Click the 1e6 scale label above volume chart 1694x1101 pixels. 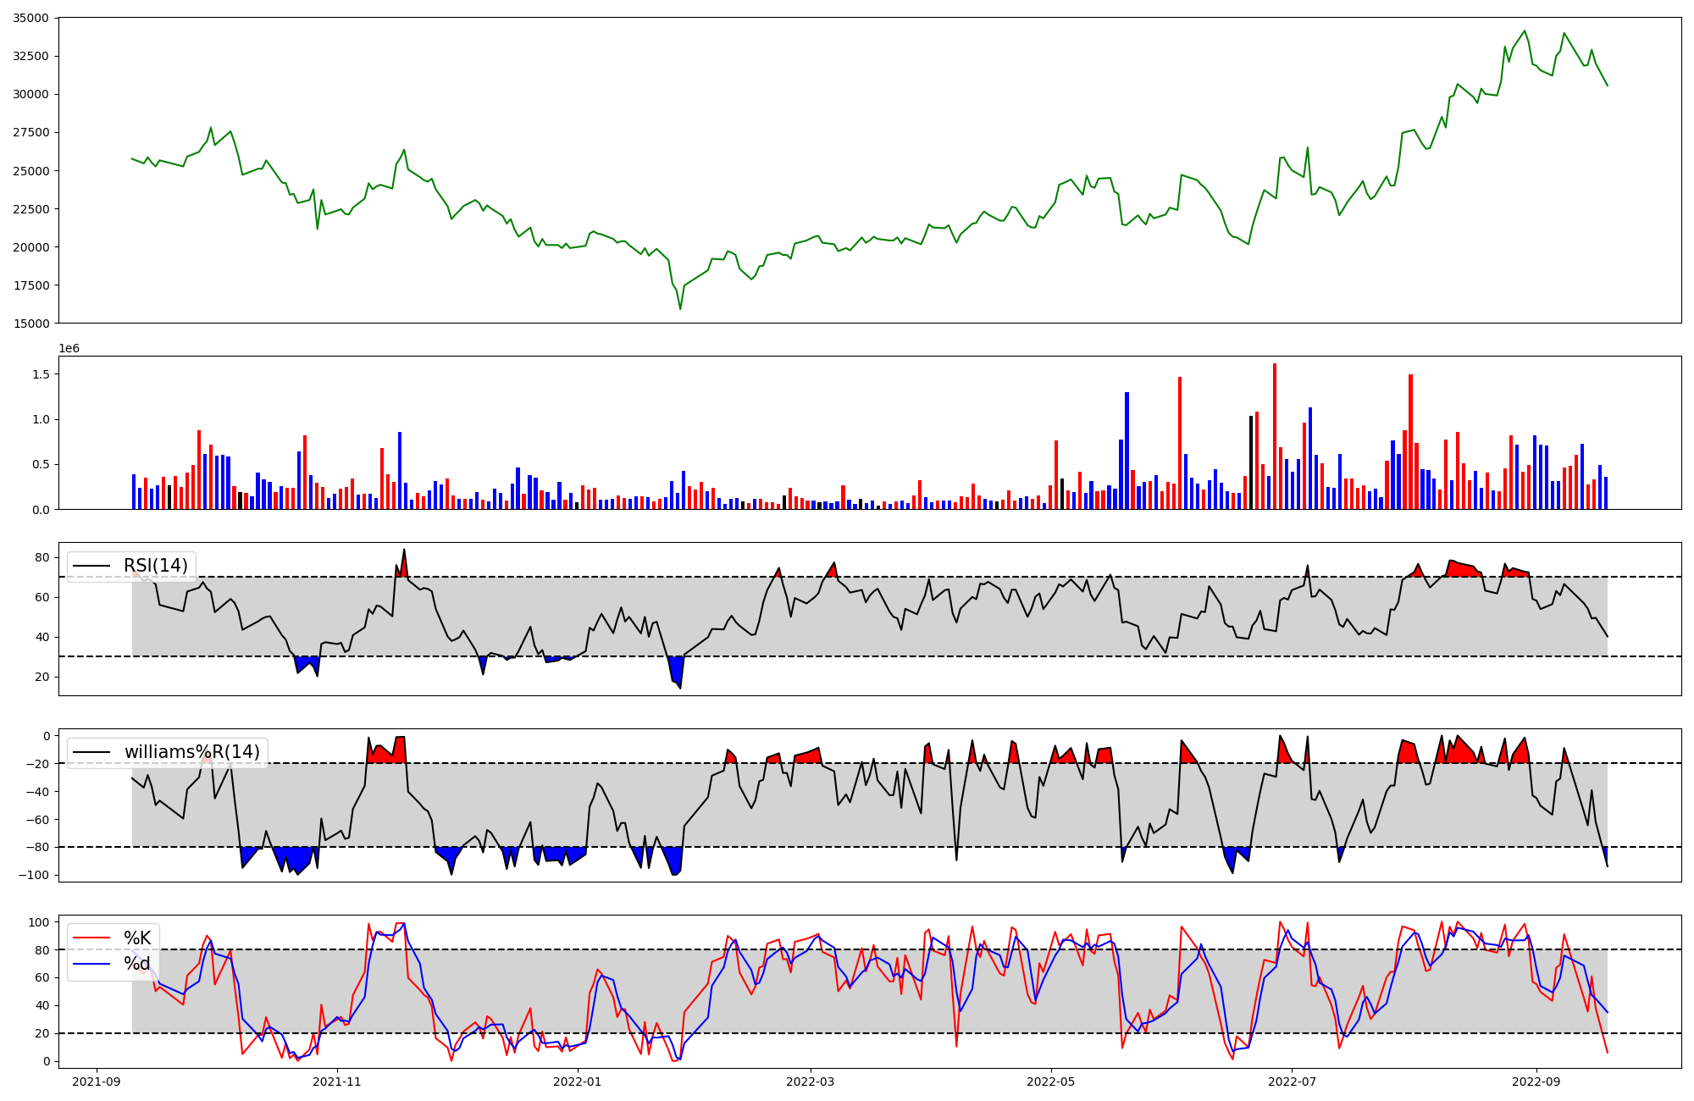pos(69,348)
